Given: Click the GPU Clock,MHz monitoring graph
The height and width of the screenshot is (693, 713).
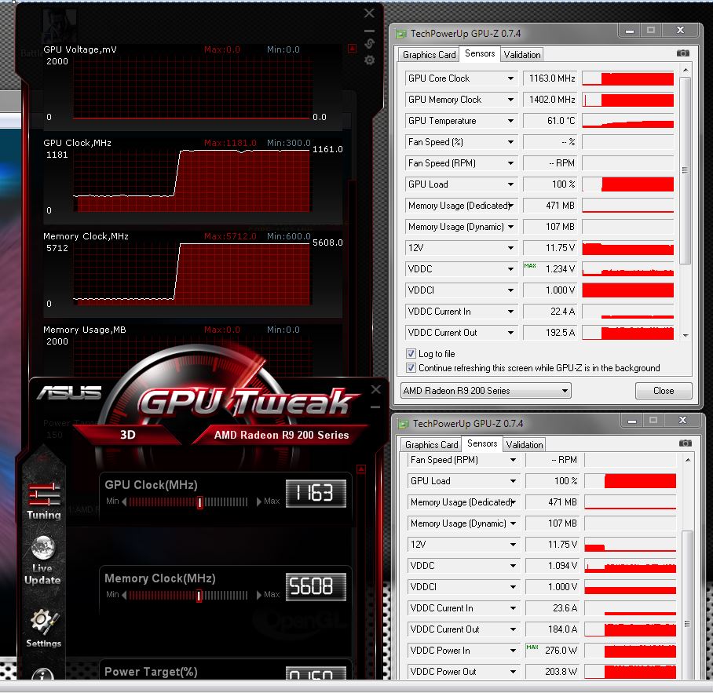Looking at the screenshot, I should 192,181.
